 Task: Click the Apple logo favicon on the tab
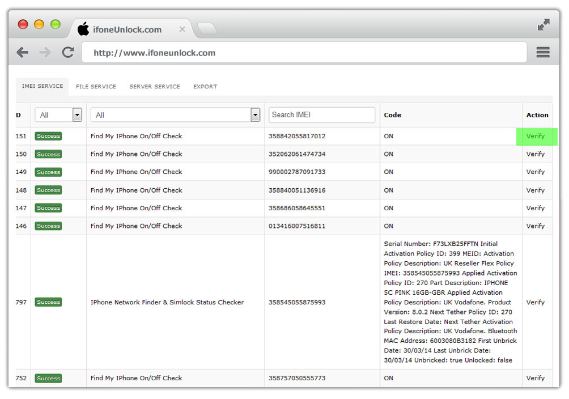coord(83,29)
